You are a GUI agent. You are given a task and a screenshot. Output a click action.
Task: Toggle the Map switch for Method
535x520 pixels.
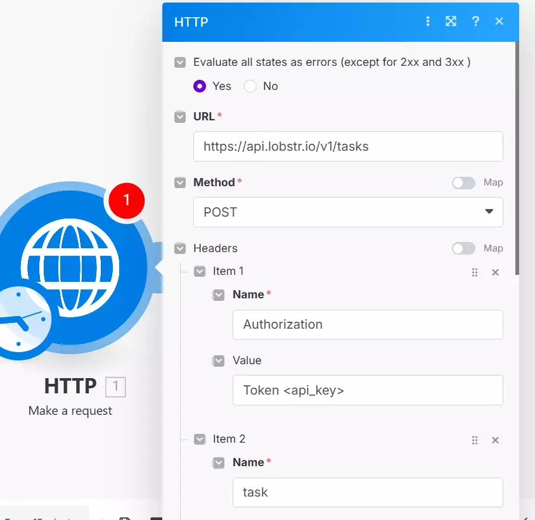tap(463, 183)
